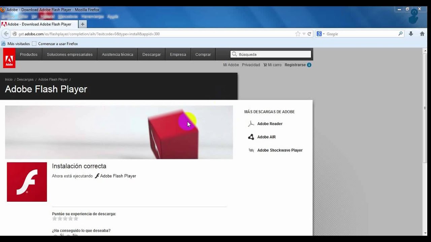431x242 pixels.
Task: Rate the download with the fifth star
Action: coord(76,218)
